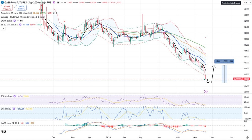Viewport: 252px width, 140px height.
Task: Click the open value 11 127
Action: tap(69, 3)
